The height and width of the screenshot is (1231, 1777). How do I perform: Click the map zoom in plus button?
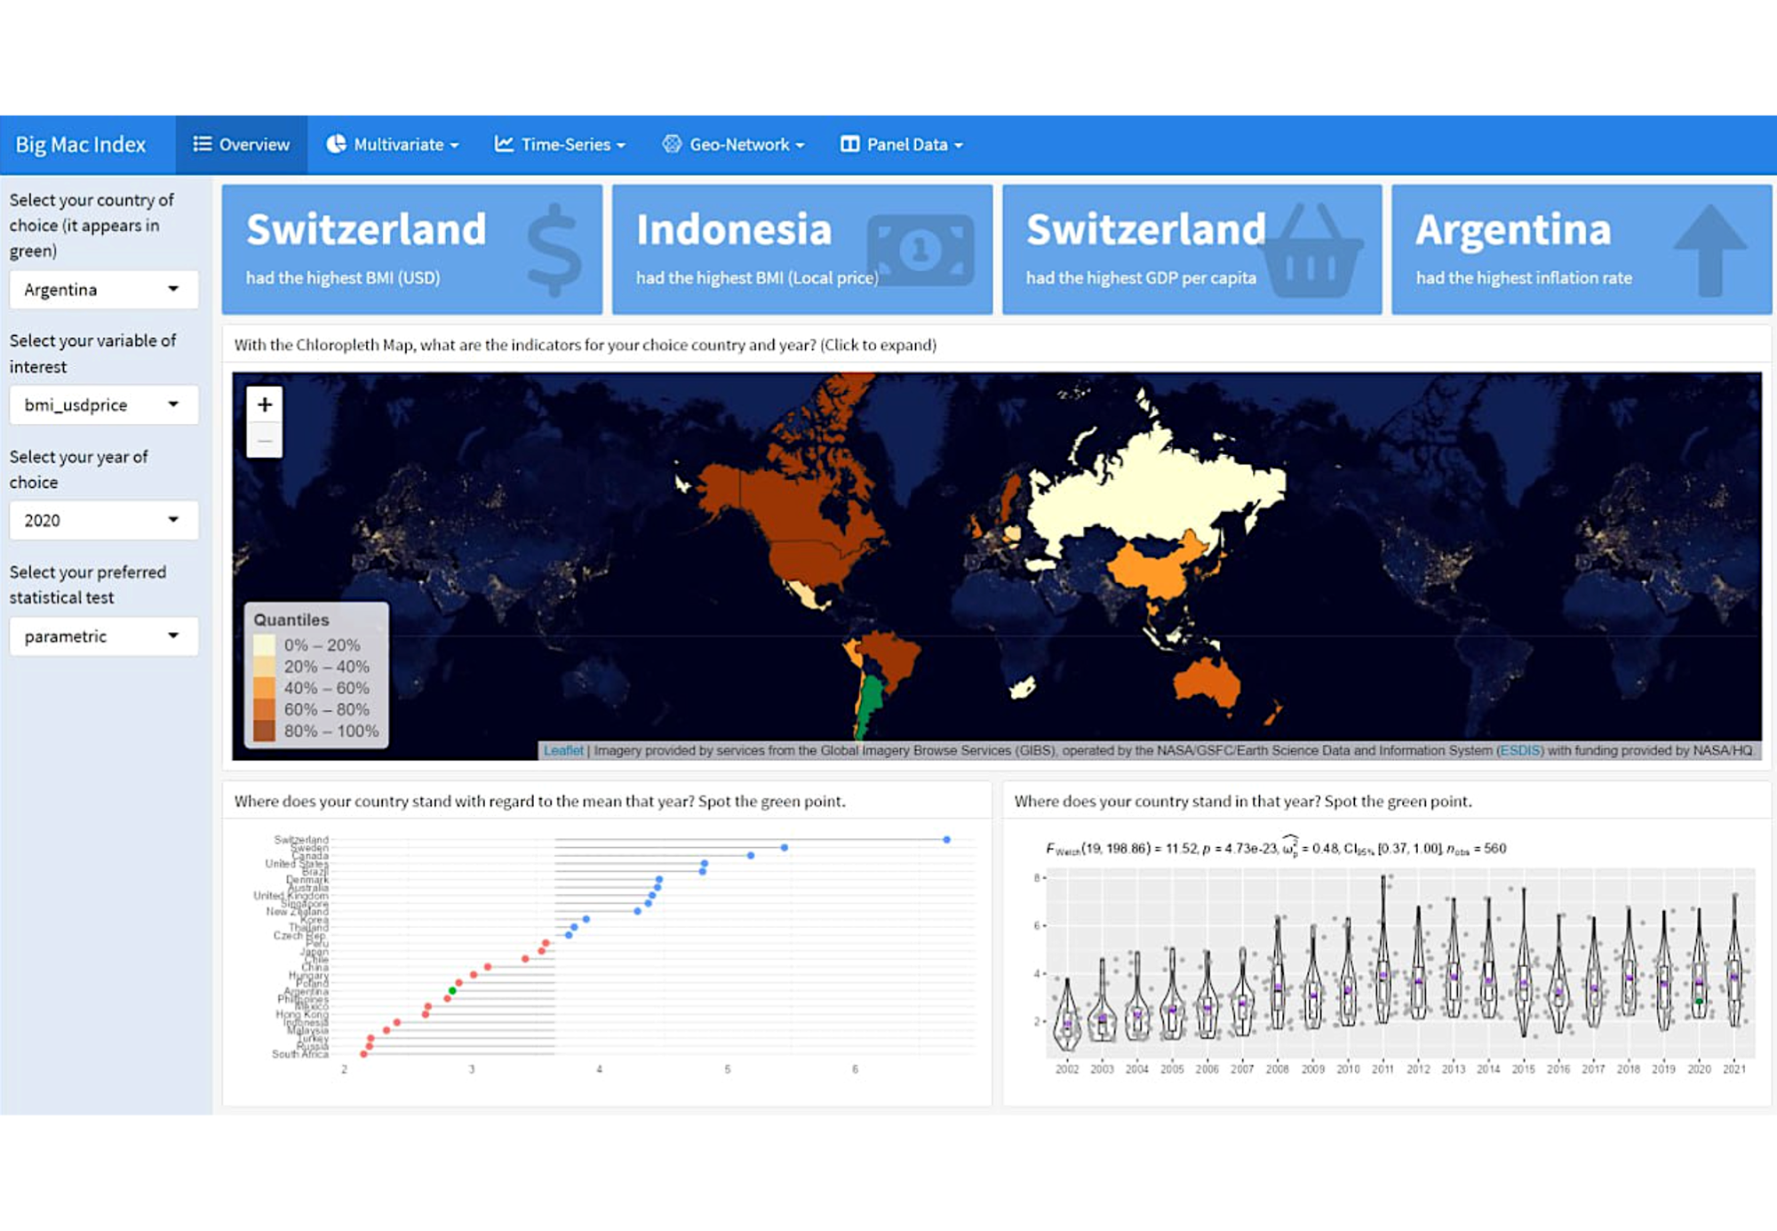tap(264, 404)
